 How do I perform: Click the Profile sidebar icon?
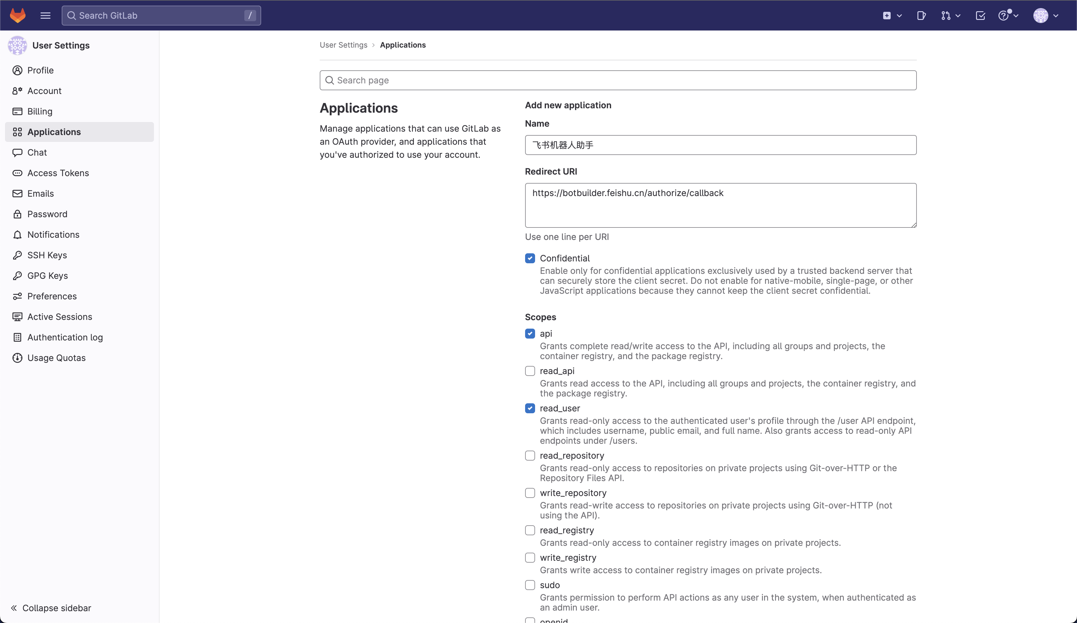pyautogui.click(x=17, y=70)
